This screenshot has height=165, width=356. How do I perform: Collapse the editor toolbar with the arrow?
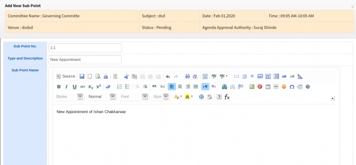[x=332, y=98]
